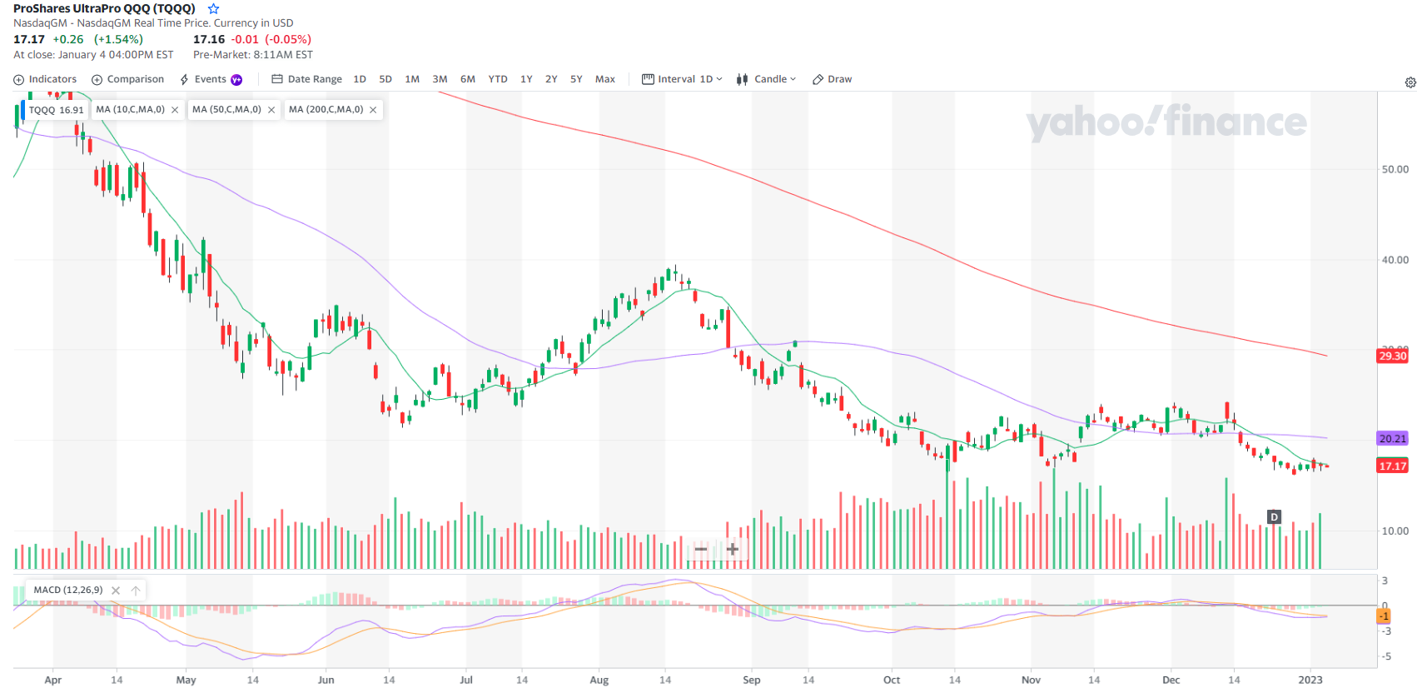Open the Comparison tool

(x=127, y=79)
